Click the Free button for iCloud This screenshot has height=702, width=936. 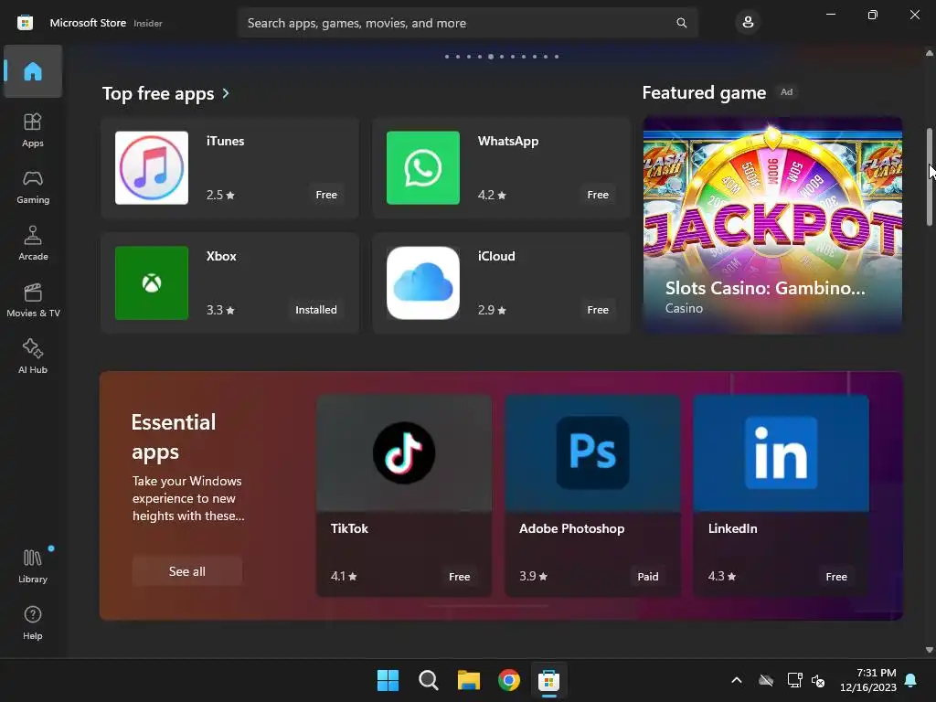point(598,310)
